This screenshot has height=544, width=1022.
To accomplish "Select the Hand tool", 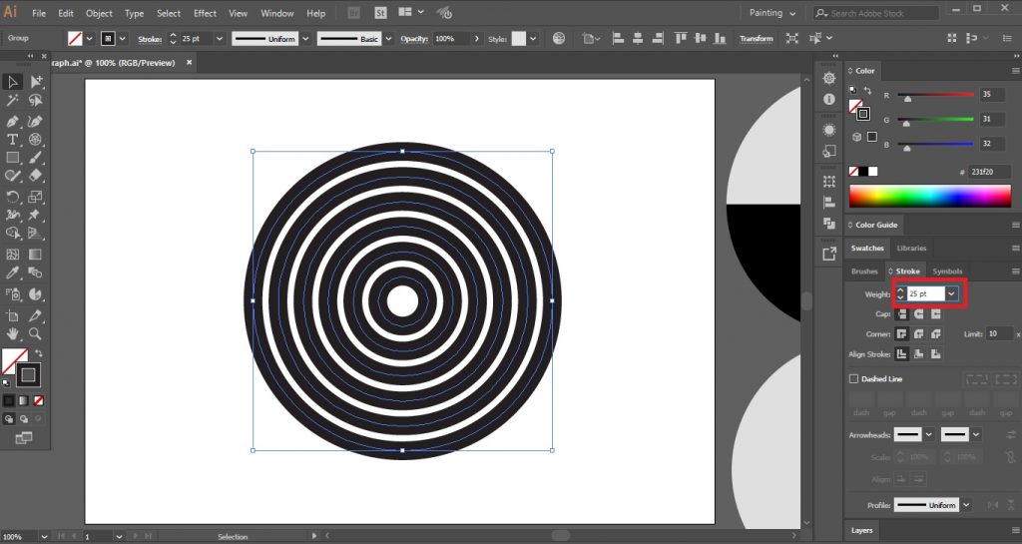I will point(12,333).
